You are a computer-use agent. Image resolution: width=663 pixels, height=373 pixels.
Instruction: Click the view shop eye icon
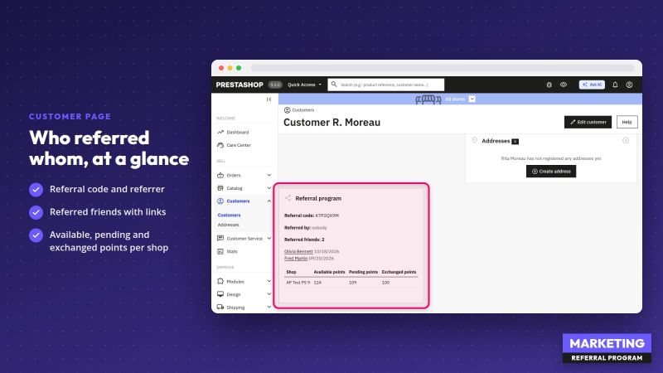564,85
